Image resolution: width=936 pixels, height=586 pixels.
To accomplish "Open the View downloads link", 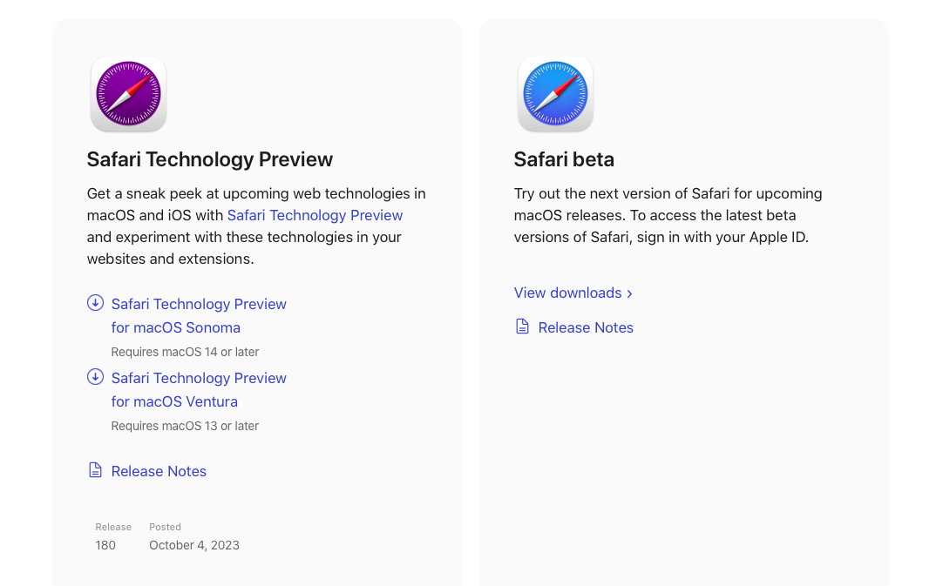I will coord(567,293).
